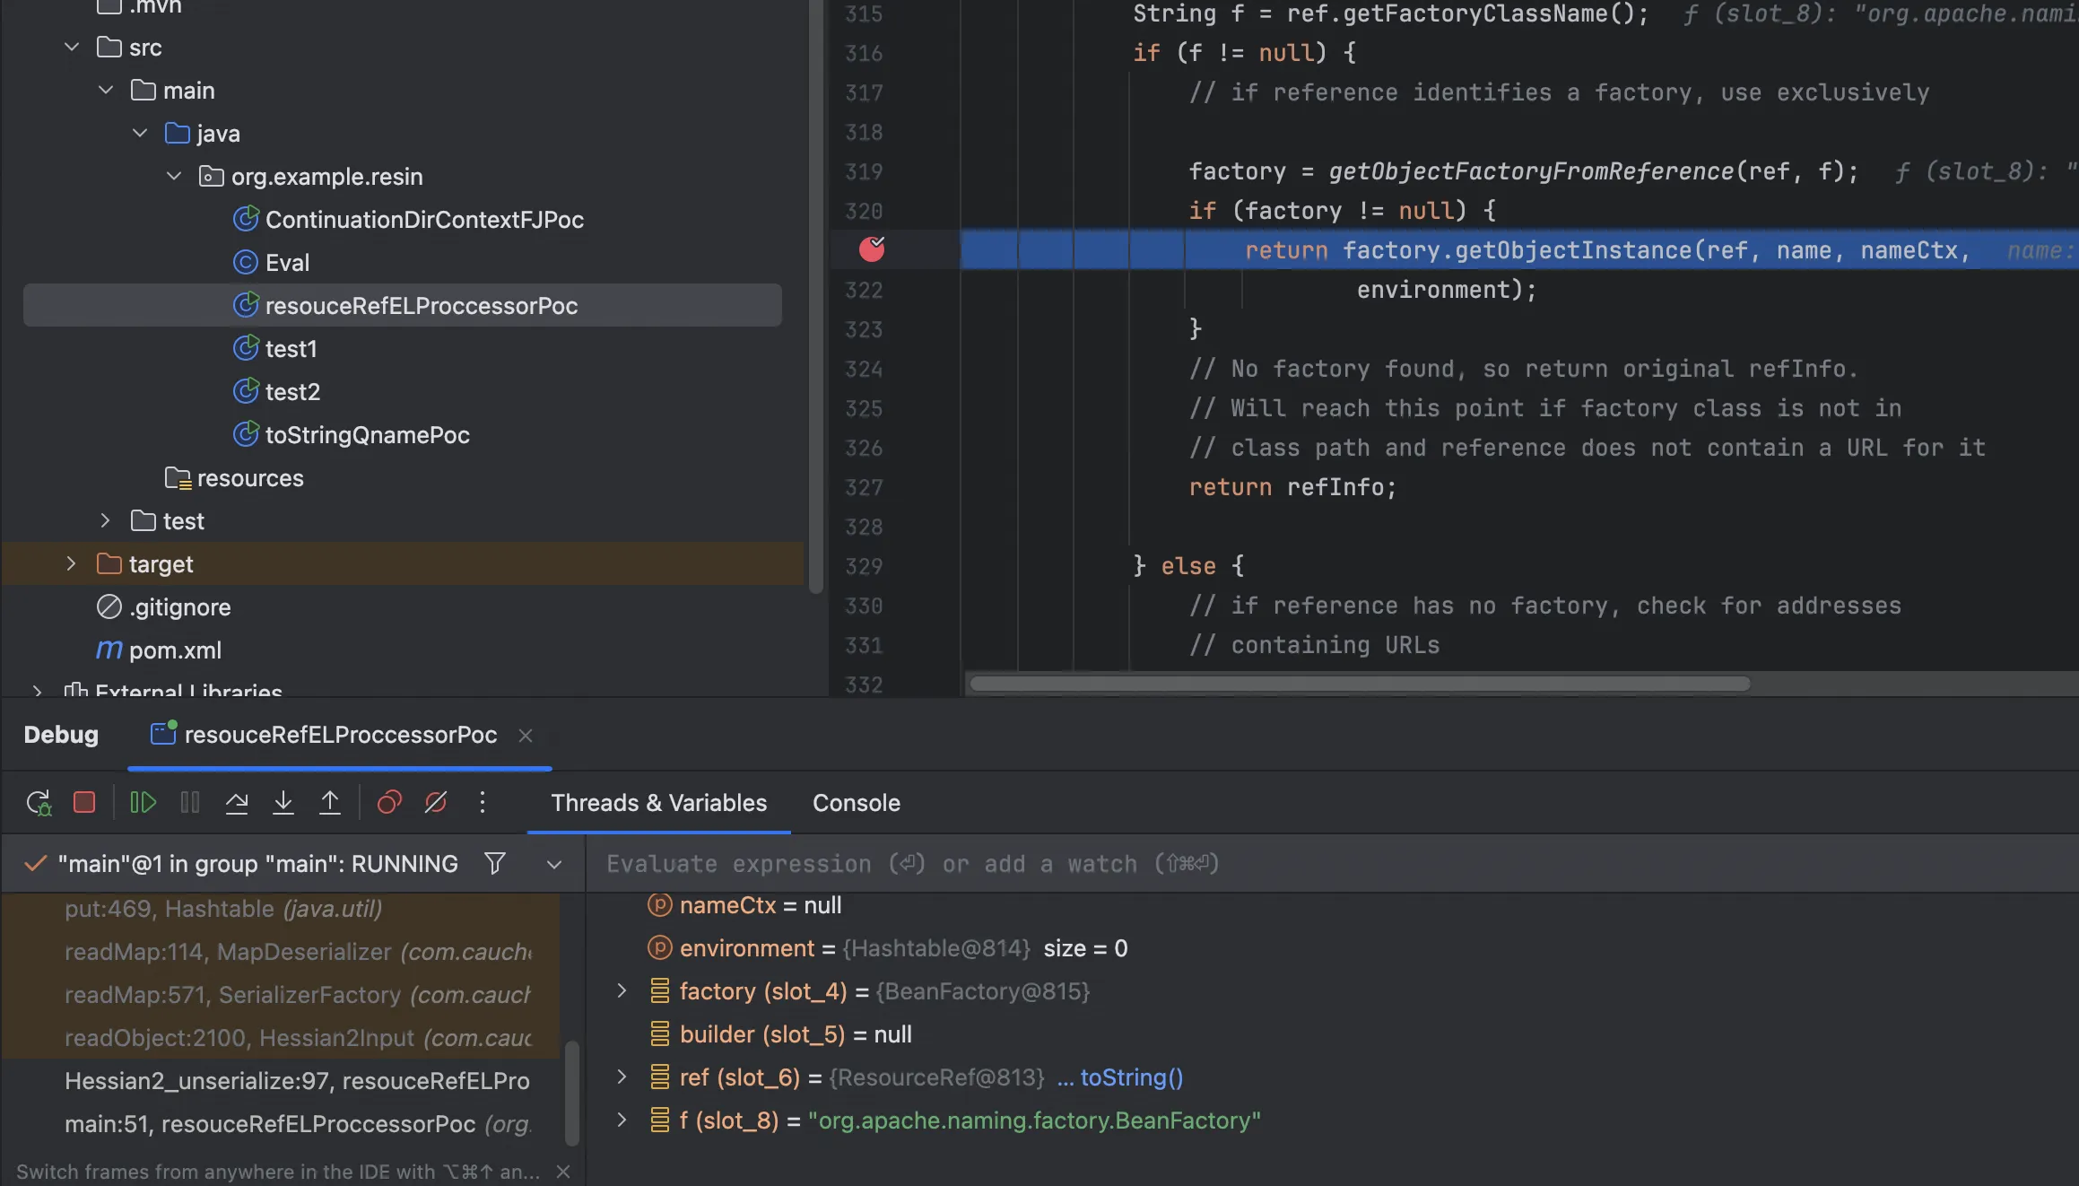Click the Step Out icon
2079x1186 pixels.
[330, 802]
